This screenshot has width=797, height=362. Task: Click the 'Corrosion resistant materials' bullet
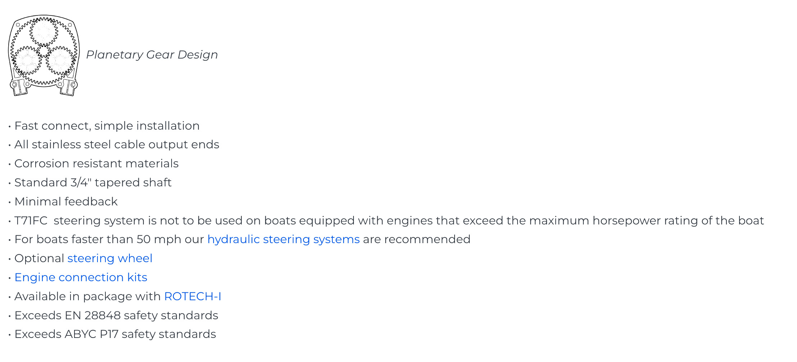[96, 163]
